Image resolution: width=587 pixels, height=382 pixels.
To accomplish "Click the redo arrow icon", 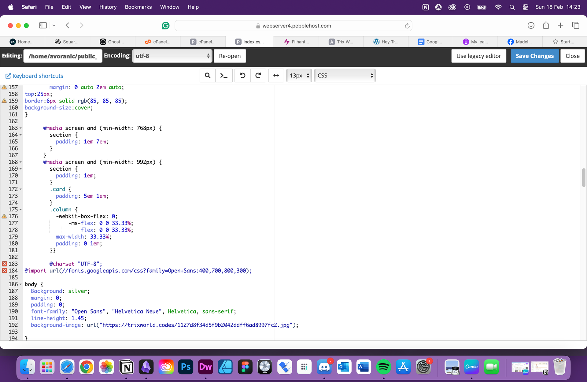I will point(258,76).
